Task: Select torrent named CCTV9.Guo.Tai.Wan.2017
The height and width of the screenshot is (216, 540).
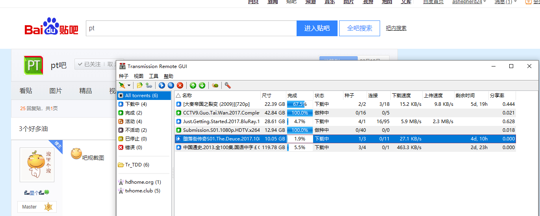Action: point(221,113)
